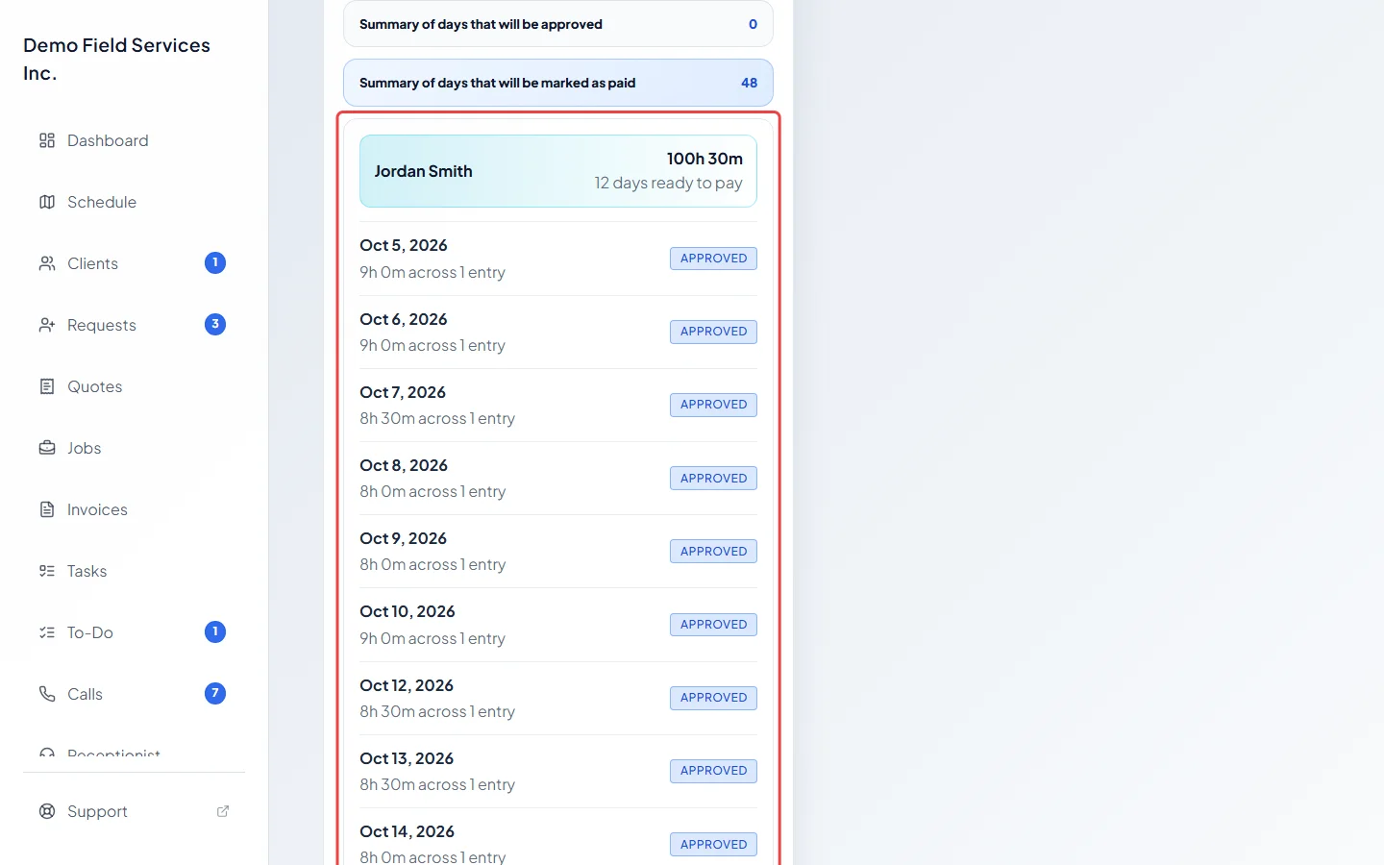Viewport: 1384px width, 865px height.
Task: Click APPROVED badge for Oct 10, 2026
Action: coord(713,625)
